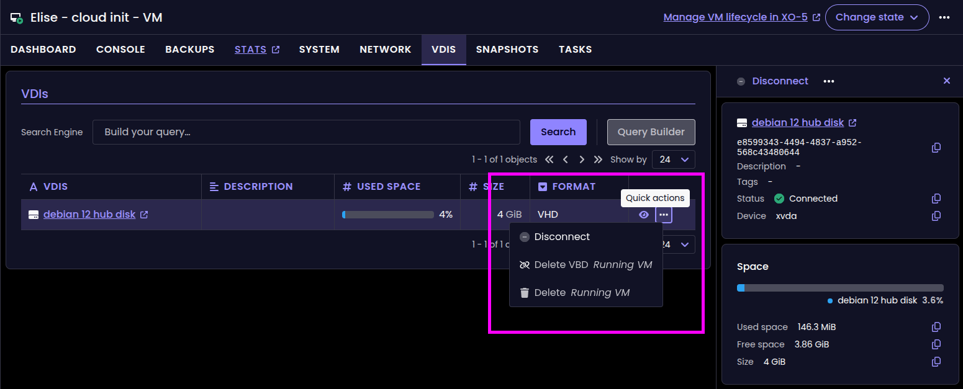Select Disconnect from the quick actions menu
Screen dimensions: 963x389
(562, 237)
